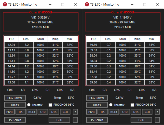Click C0% value 3.2 in left table
This screenshot has width=164, height=125.
[27, 45]
